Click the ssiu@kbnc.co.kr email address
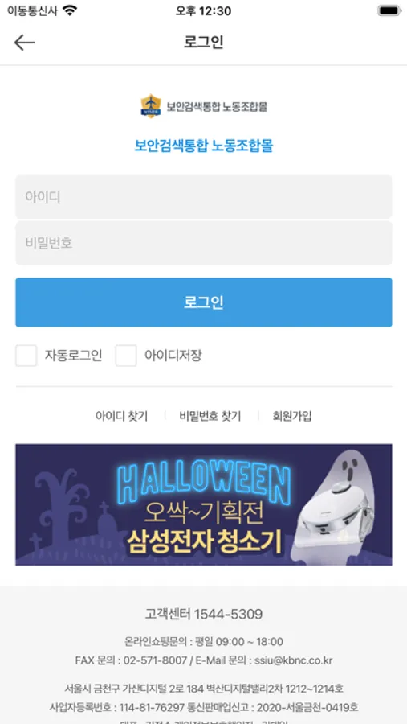407x724 pixels. coord(294,660)
